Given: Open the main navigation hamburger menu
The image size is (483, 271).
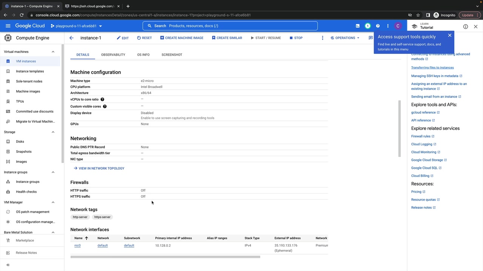Looking at the screenshot, I should click(x=8, y=26).
